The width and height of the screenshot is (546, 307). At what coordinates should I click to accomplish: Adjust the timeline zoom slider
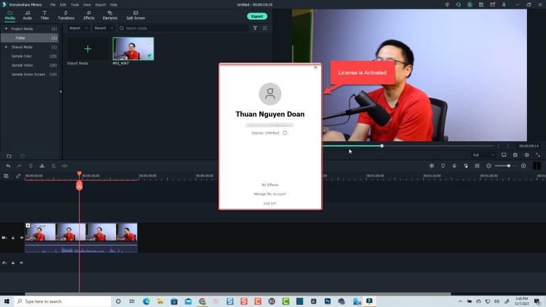pos(508,166)
